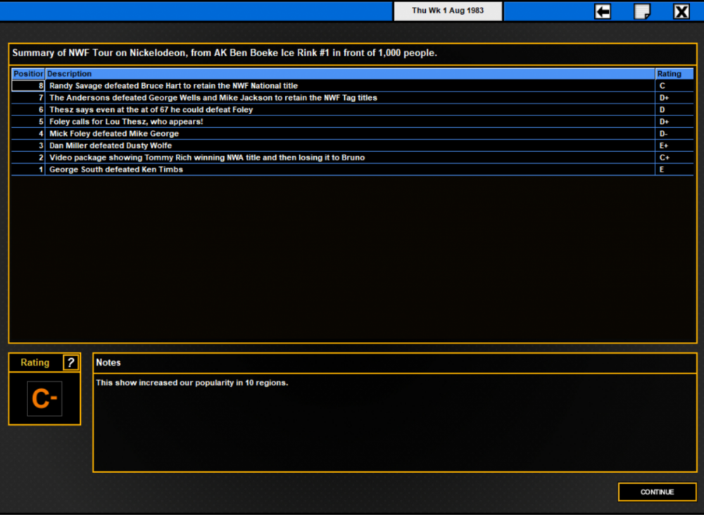Viewport: 704px width, 515px height.
Task: Select The Andersons tag title match row
Action: tap(353, 98)
